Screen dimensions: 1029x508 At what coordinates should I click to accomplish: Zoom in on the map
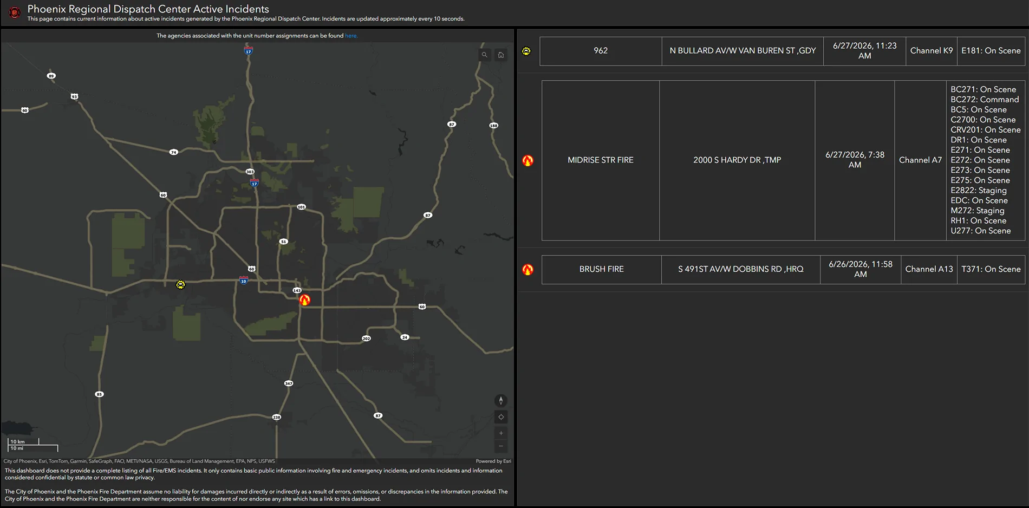501,433
